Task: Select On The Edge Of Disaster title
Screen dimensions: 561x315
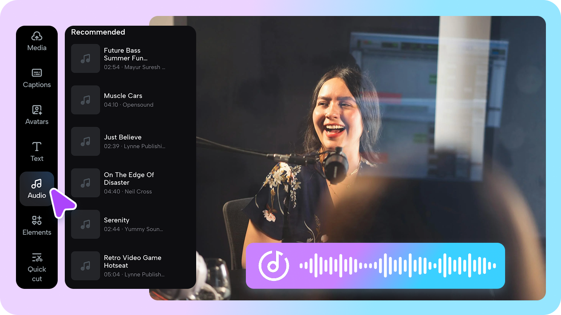Action: [x=129, y=179]
